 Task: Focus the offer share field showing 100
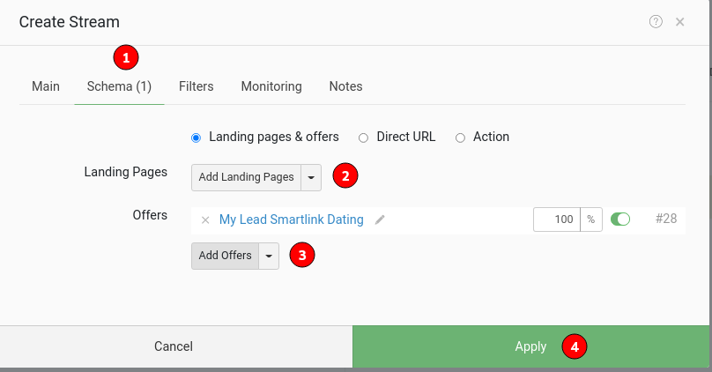(557, 219)
